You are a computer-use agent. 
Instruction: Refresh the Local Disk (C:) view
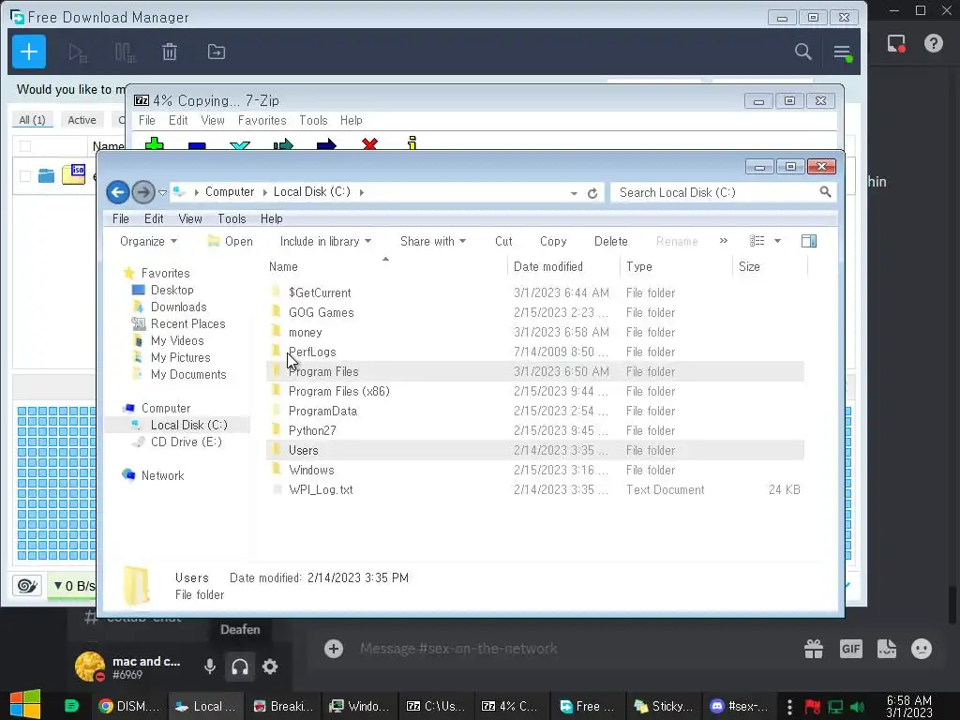coord(592,193)
